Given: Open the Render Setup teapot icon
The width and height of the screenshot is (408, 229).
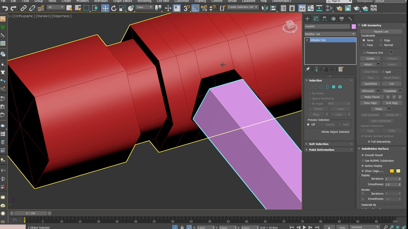Looking at the screenshot, I should [340, 8].
